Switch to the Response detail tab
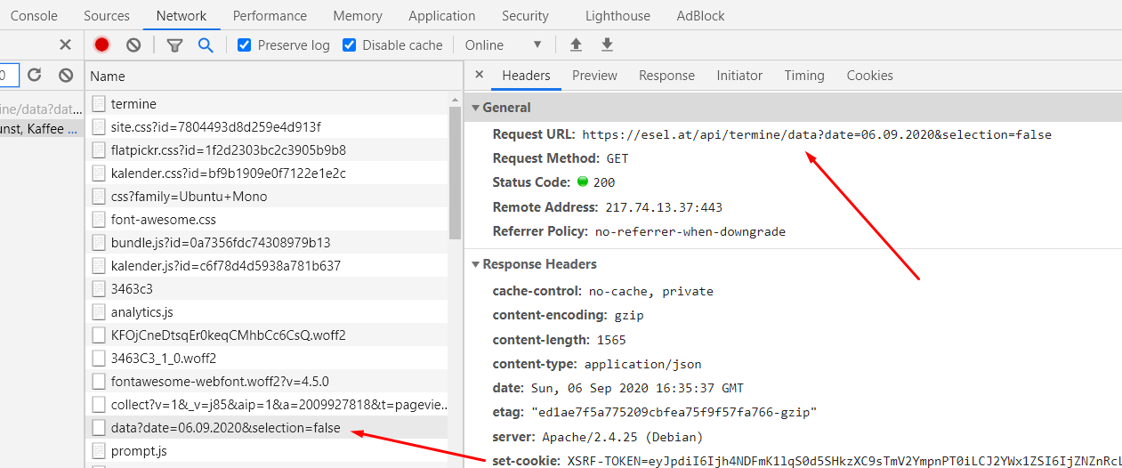Viewport: 1122px width, 468px height. pyautogui.click(x=666, y=76)
